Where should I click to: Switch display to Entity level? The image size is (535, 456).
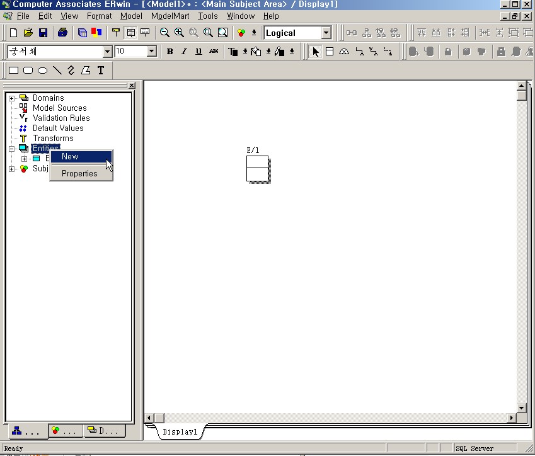(116, 33)
